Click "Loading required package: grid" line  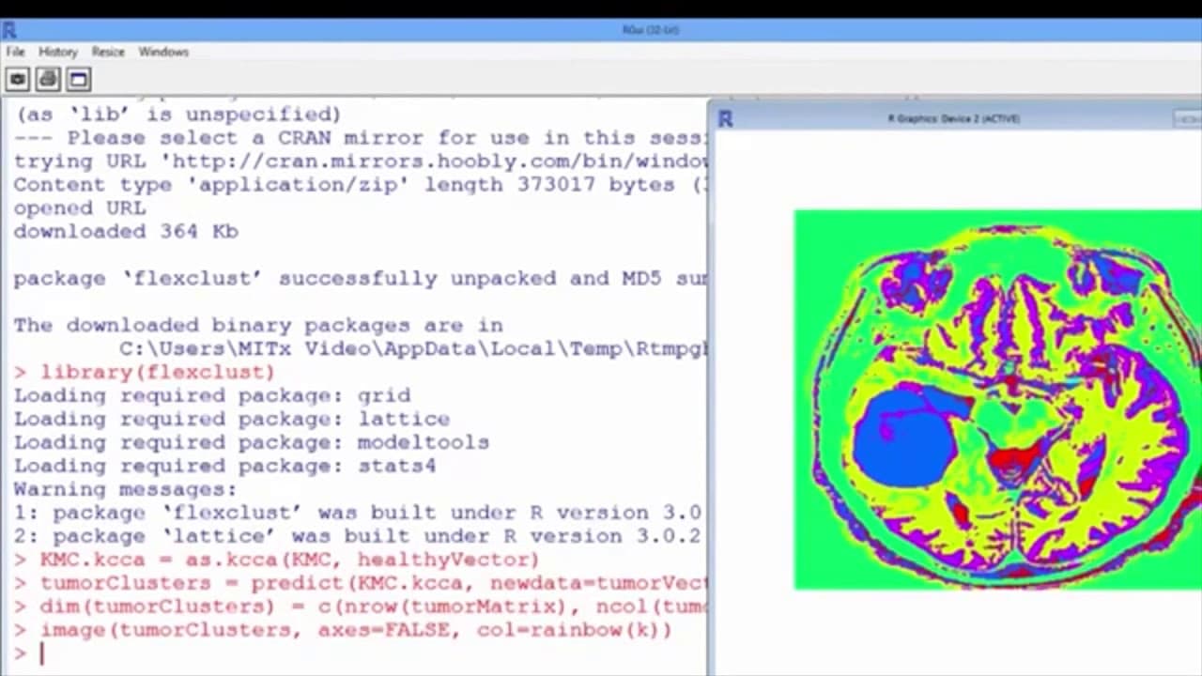[212, 395]
